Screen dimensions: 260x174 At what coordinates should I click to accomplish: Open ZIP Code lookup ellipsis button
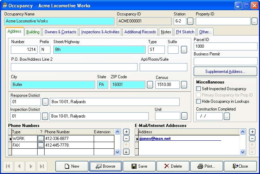150,85
